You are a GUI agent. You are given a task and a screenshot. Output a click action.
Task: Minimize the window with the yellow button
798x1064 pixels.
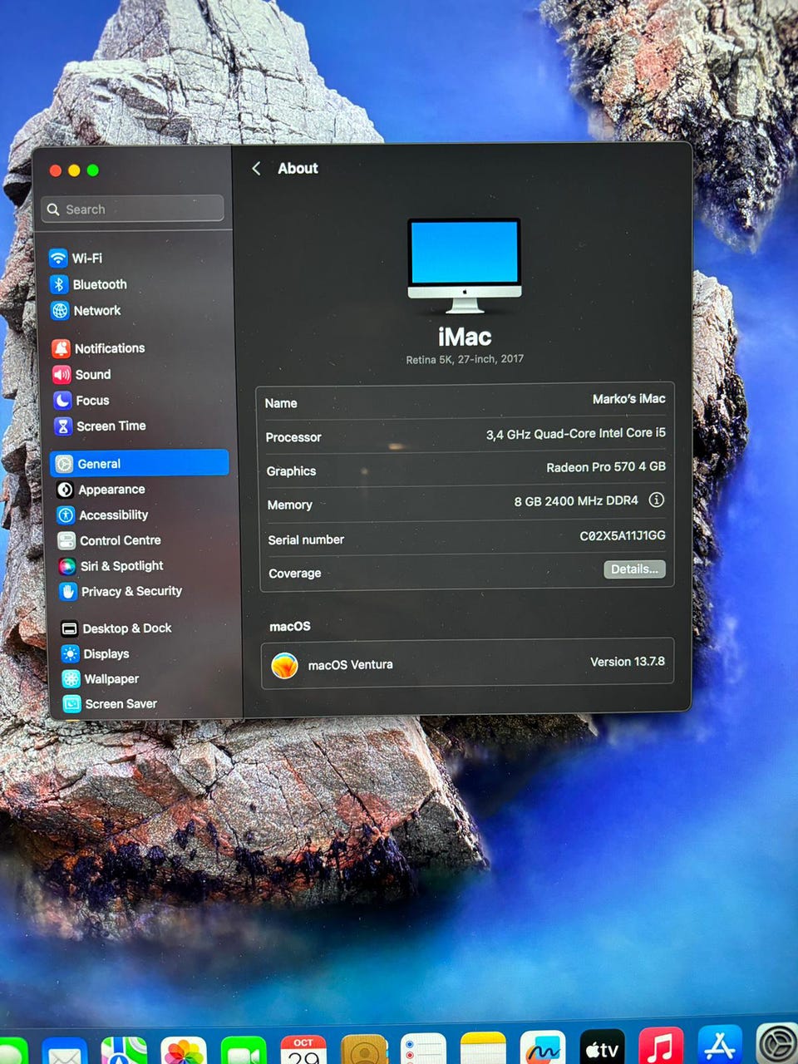coord(74,170)
